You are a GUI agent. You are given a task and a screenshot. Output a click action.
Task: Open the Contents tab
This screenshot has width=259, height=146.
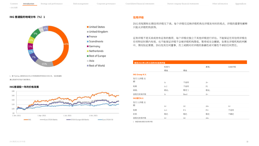(x=14, y=4)
